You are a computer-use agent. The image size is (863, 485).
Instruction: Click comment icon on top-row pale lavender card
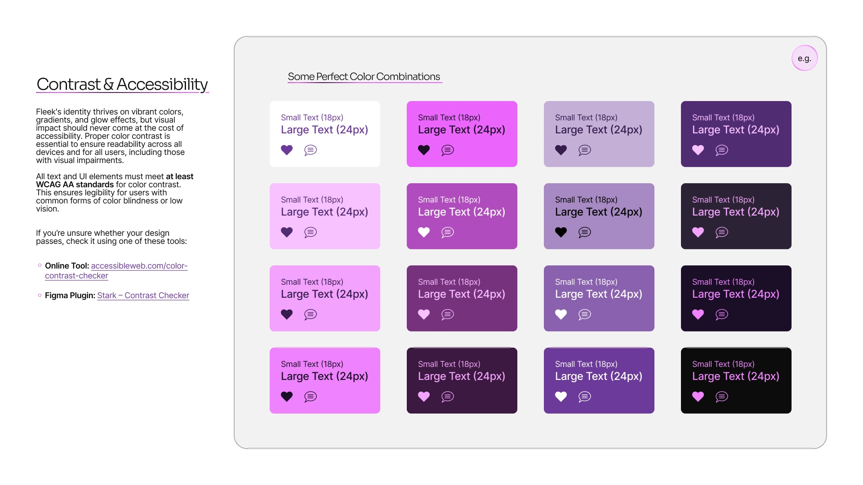585,150
